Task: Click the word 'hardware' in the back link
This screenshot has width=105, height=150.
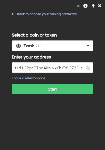Action: pyautogui.click(x=69, y=14)
